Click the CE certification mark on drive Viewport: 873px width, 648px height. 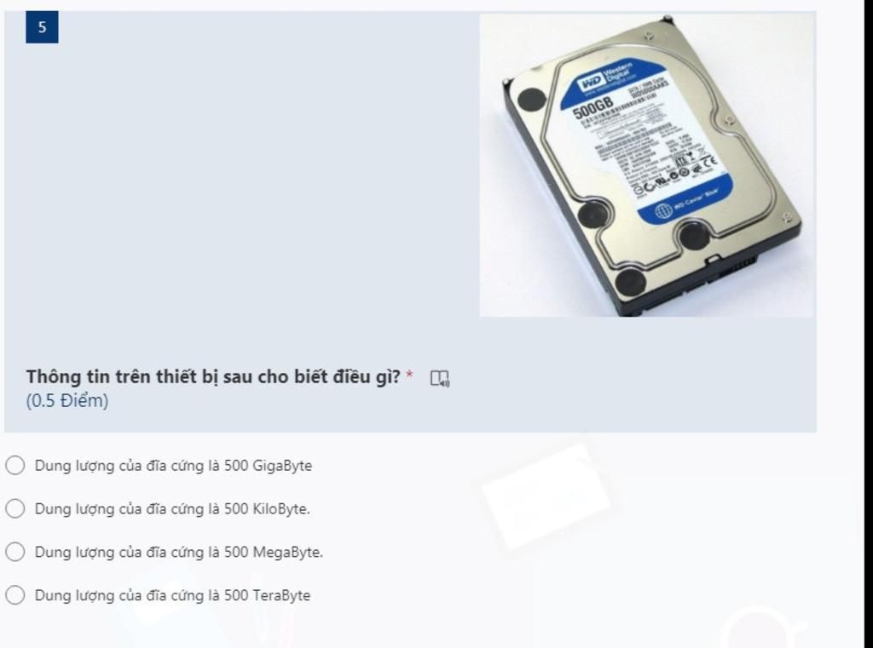[x=709, y=163]
